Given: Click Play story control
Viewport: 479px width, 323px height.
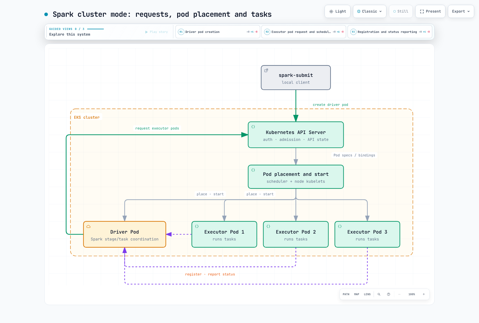Looking at the screenshot, I should click(x=157, y=32).
